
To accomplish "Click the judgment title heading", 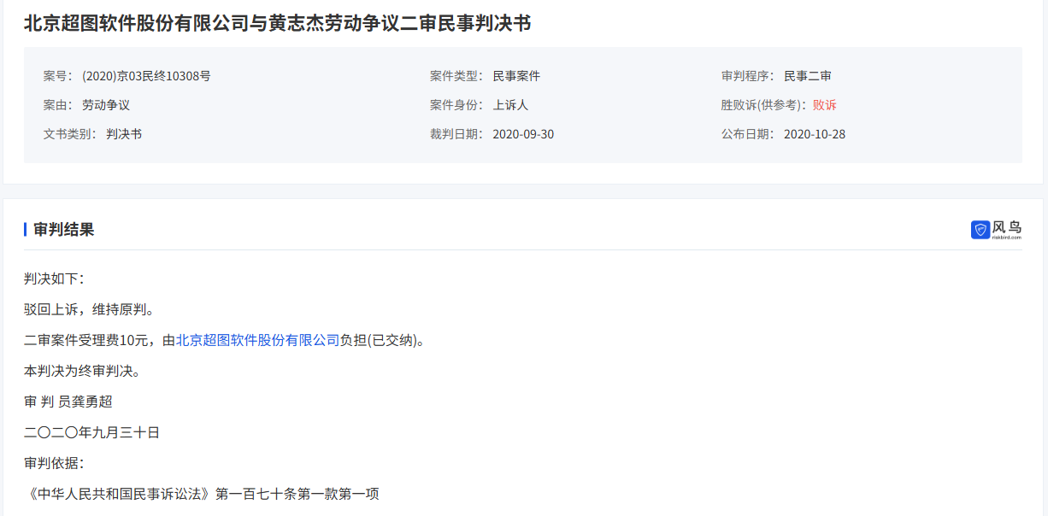I will [278, 23].
